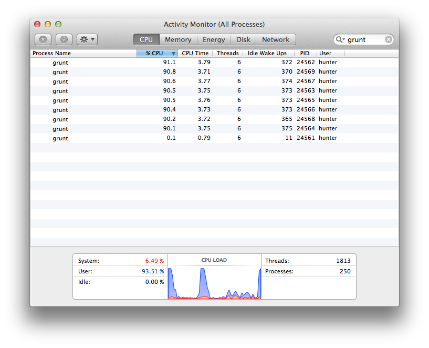This screenshot has width=429, height=348.
Task: Select the grunt process with PID 24562
Action: pos(214,63)
